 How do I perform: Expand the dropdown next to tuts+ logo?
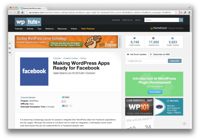coord(44,22)
